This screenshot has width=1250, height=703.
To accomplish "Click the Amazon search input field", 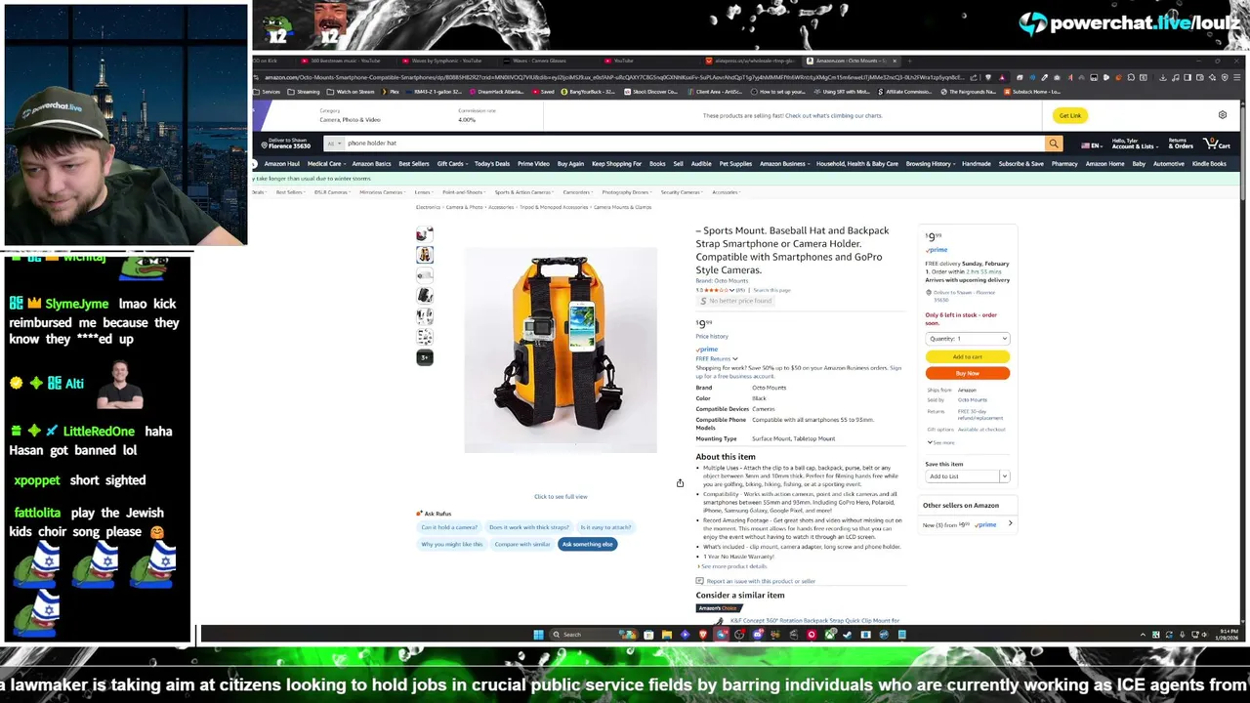I will [693, 144].
